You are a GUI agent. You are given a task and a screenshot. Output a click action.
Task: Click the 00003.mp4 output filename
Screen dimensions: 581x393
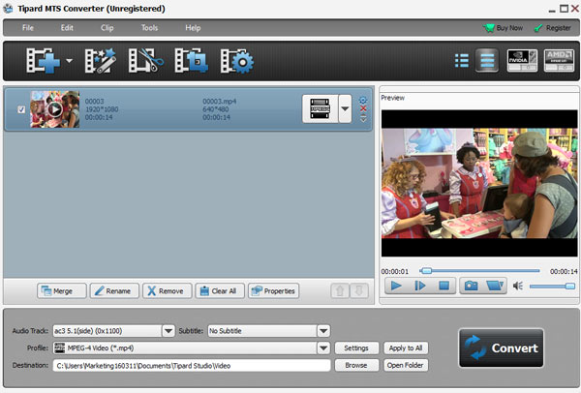tap(220, 101)
